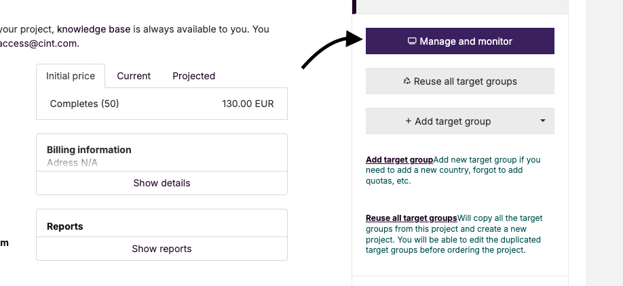Open the Manage and monitor page
Viewport: 623px width, 286px height.
tap(460, 41)
